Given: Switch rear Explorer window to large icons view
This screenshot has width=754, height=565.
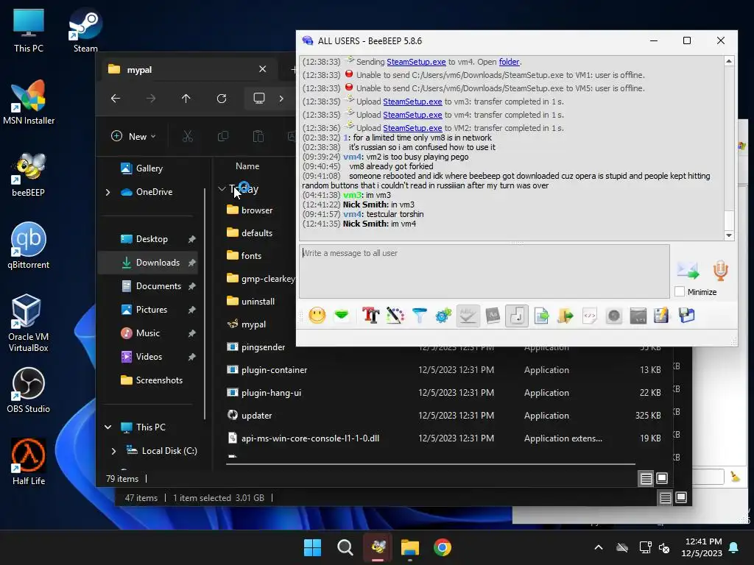Looking at the screenshot, I should point(681,497).
